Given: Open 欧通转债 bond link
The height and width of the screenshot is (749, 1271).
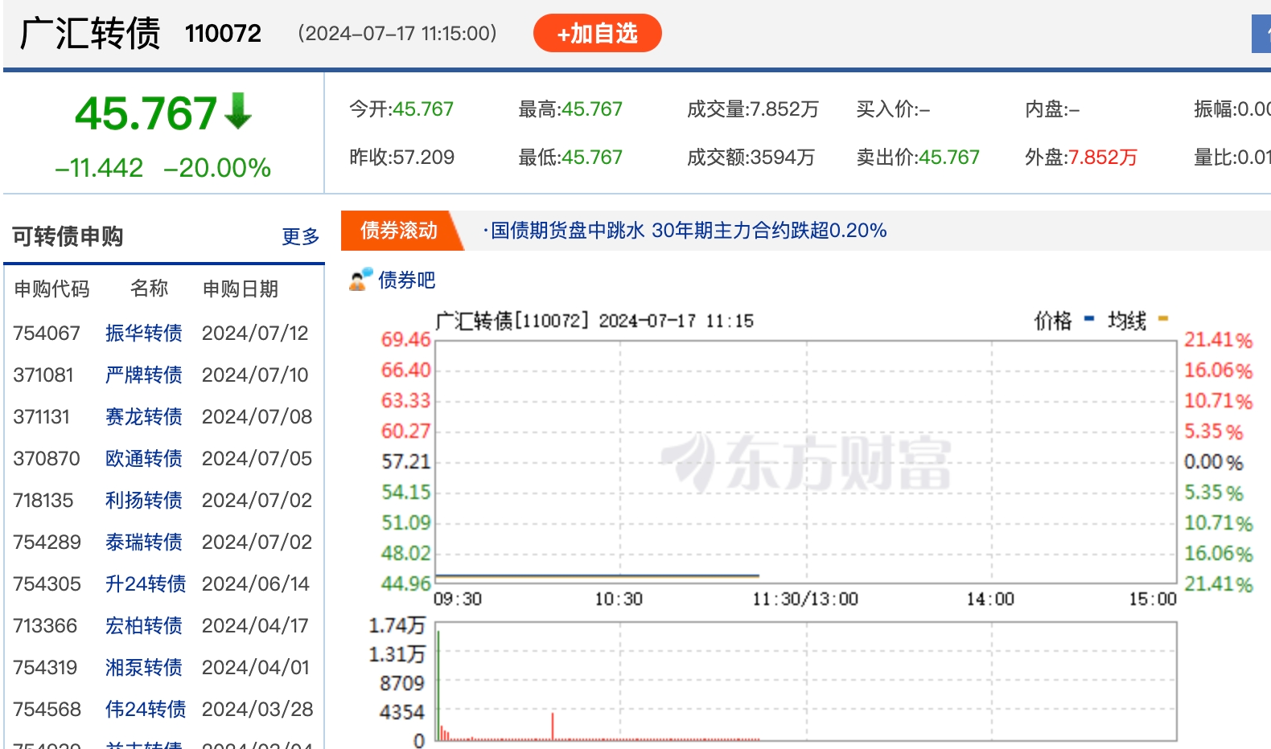Looking at the screenshot, I should [x=144, y=458].
